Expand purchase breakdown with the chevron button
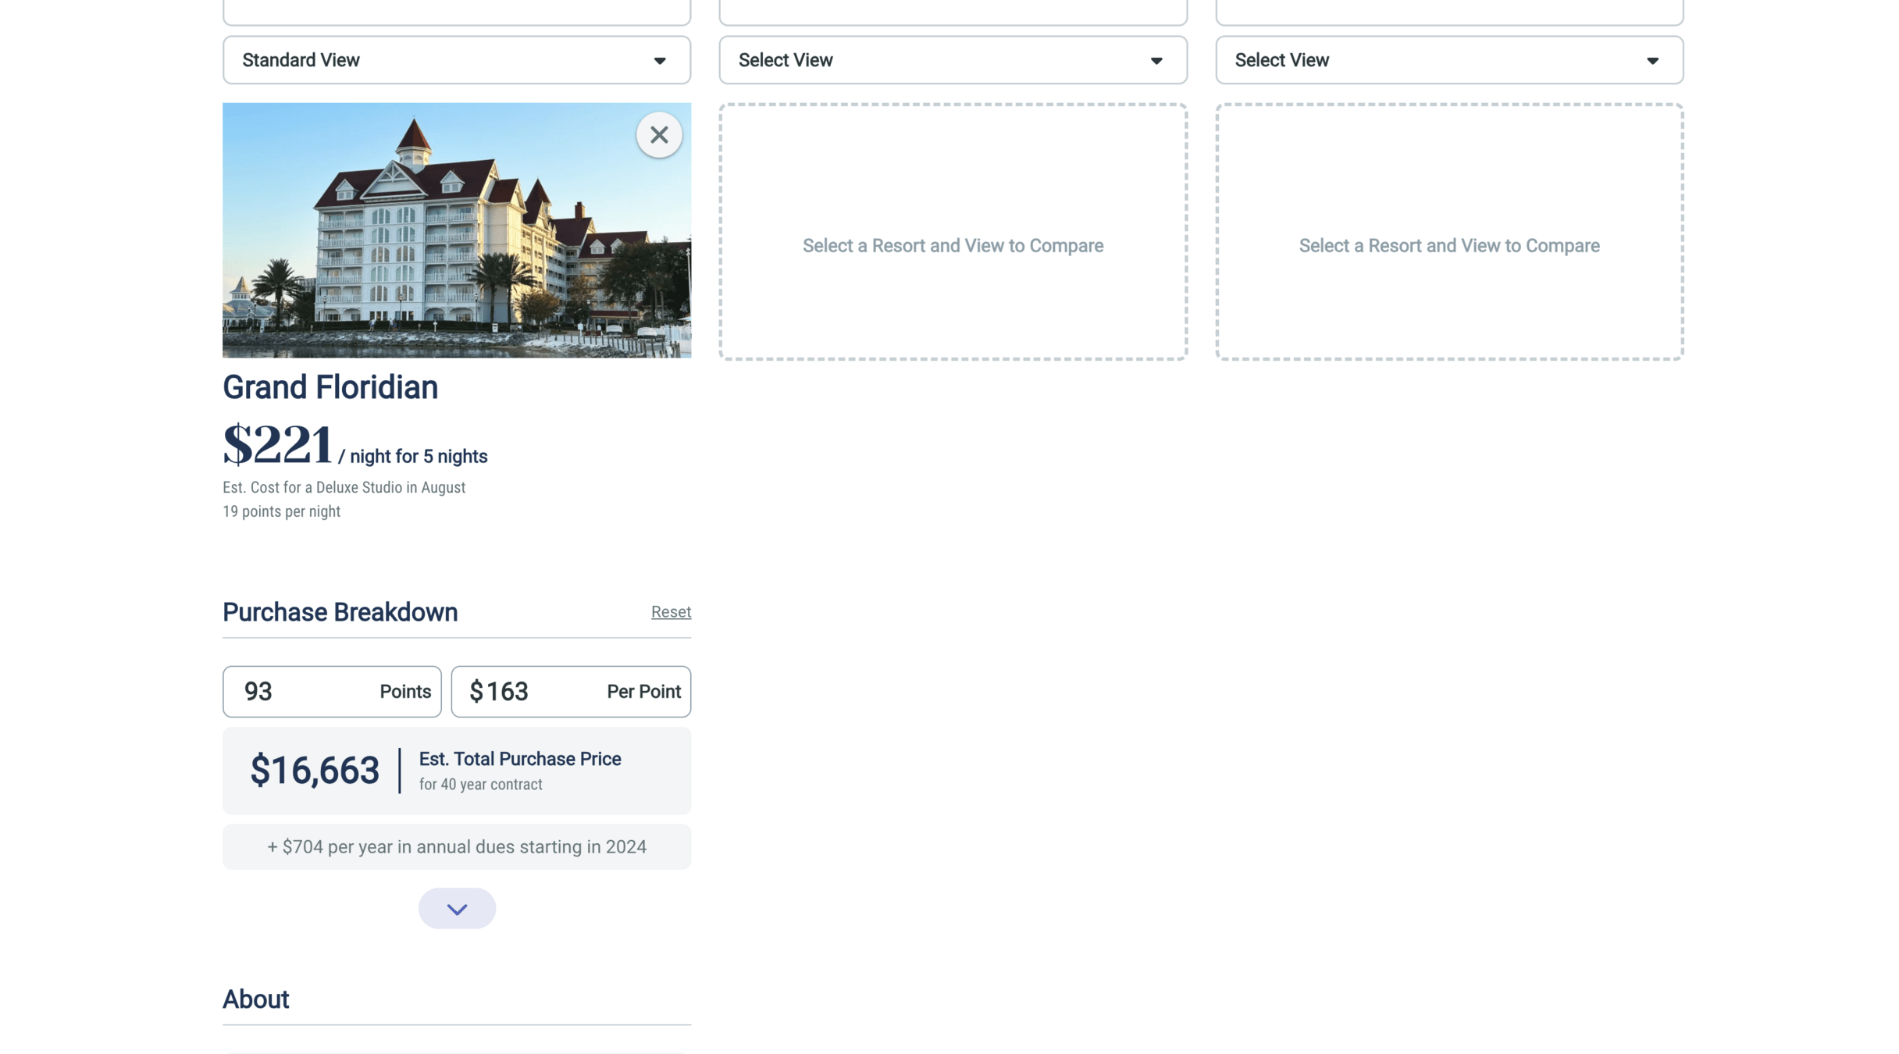The width and height of the screenshot is (1899, 1054). coord(457,908)
